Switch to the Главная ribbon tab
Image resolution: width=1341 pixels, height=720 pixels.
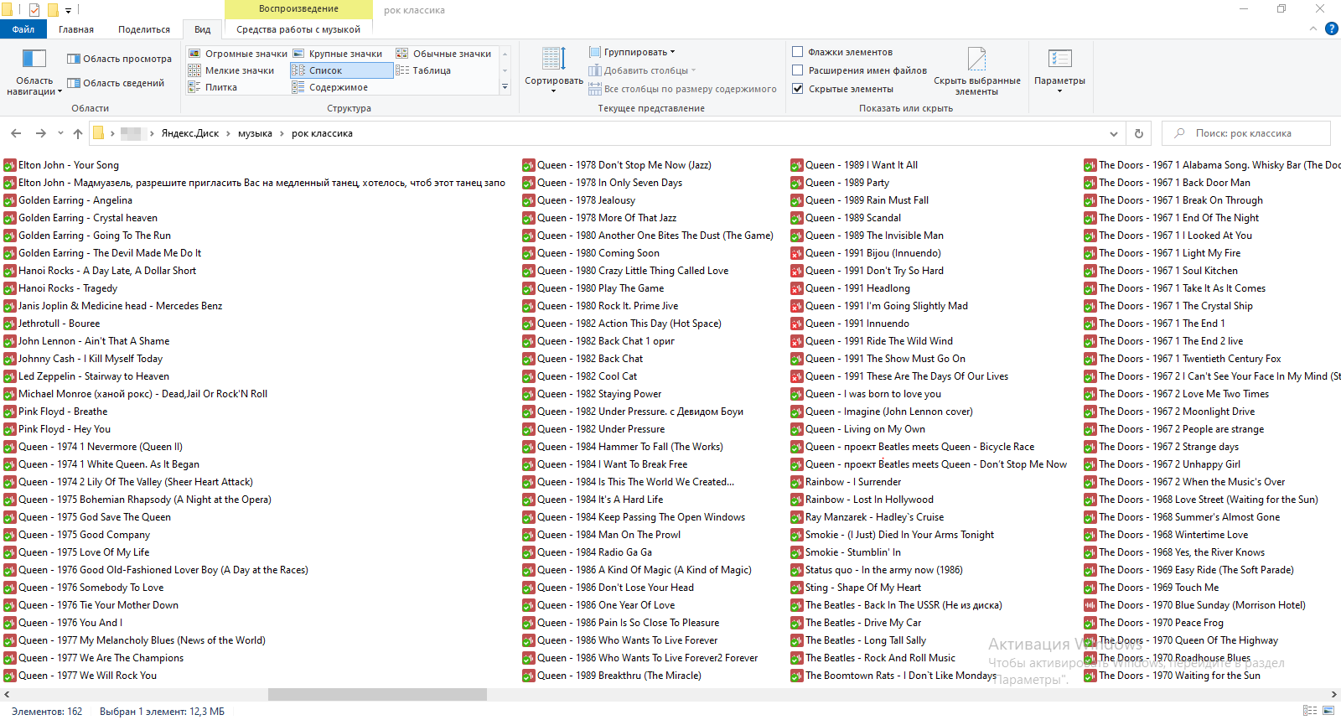point(76,29)
